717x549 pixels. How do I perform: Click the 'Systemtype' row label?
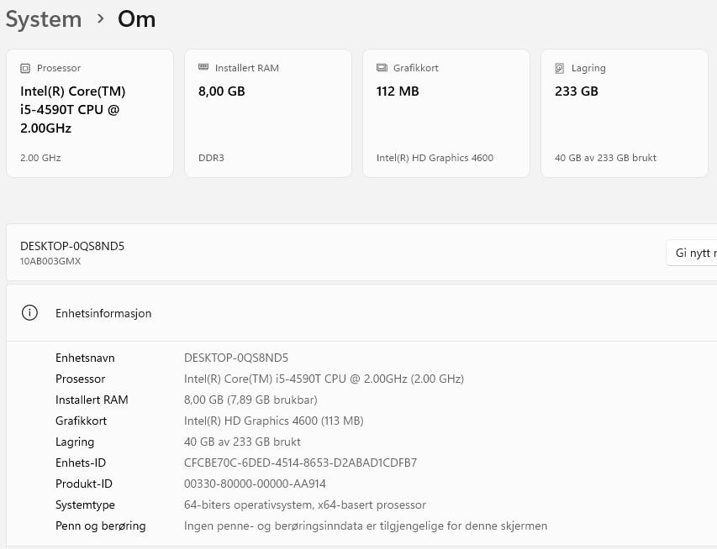pos(85,505)
